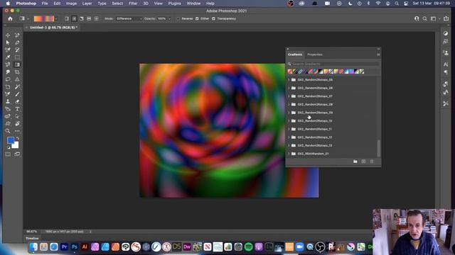Screen dimensions: 455x255
Task: Click the Gradients panel scrollbar thumb
Action: [378, 148]
